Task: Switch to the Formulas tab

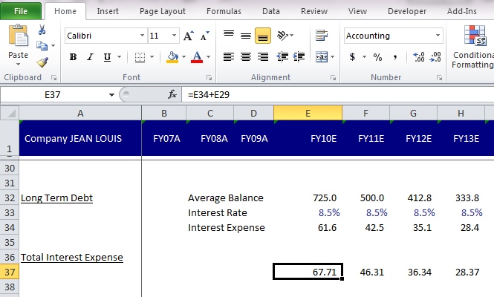Action: (x=224, y=11)
